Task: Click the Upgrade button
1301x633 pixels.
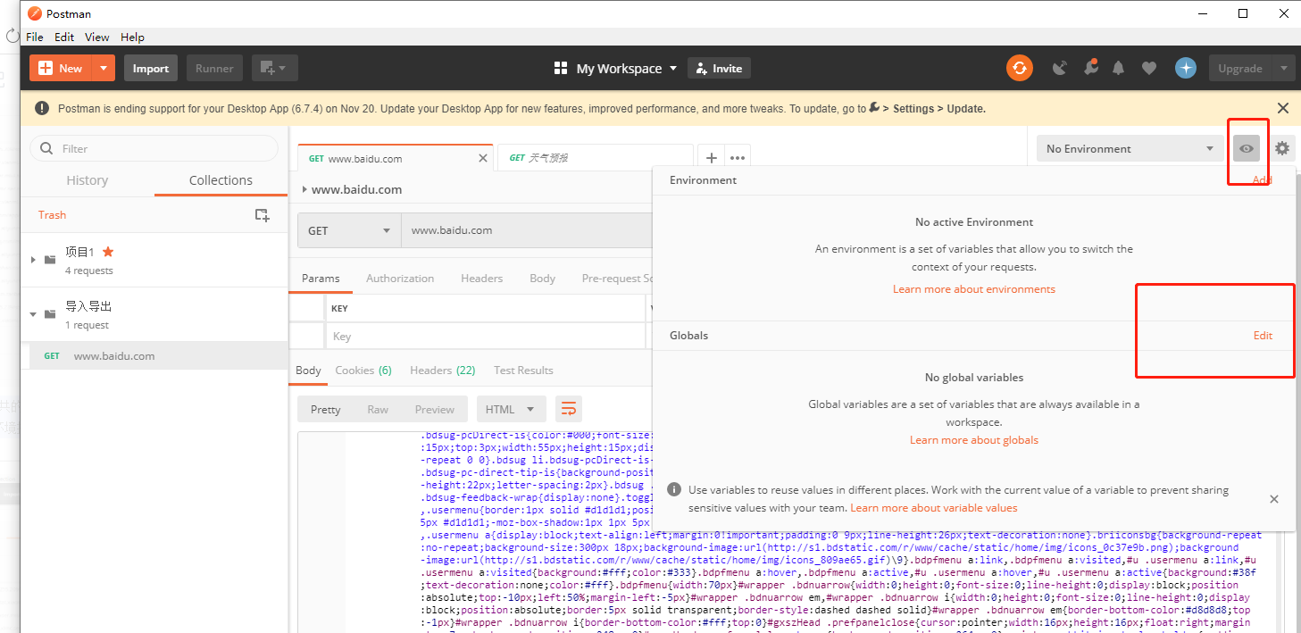Action: click(1240, 69)
